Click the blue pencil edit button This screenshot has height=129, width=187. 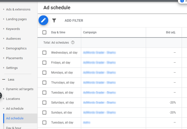tap(44, 20)
